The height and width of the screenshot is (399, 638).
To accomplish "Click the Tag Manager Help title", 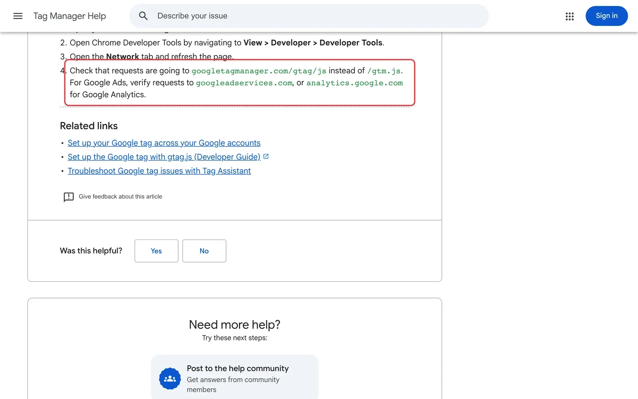I will (70, 16).
